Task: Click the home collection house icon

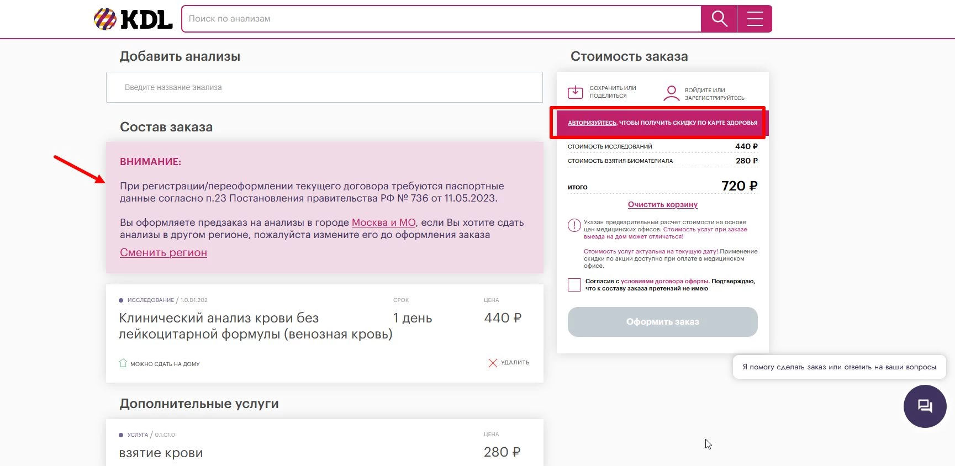Action: [x=123, y=363]
